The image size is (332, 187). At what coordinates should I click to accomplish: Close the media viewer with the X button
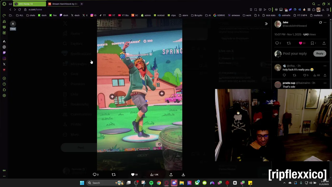click(x=13, y=24)
